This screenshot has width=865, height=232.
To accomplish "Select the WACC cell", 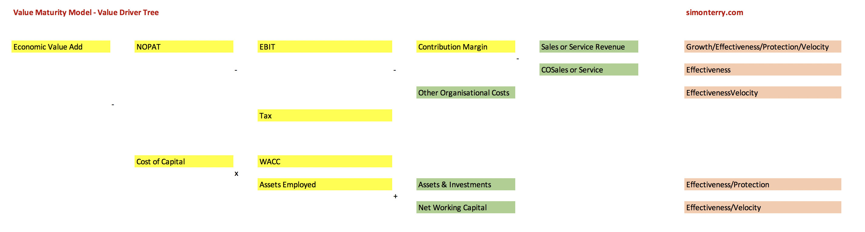I will pos(324,161).
